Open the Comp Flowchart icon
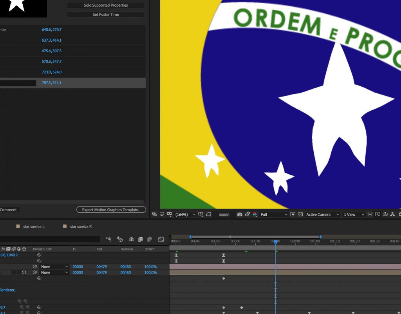This screenshot has width=401, height=314. (392, 215)
